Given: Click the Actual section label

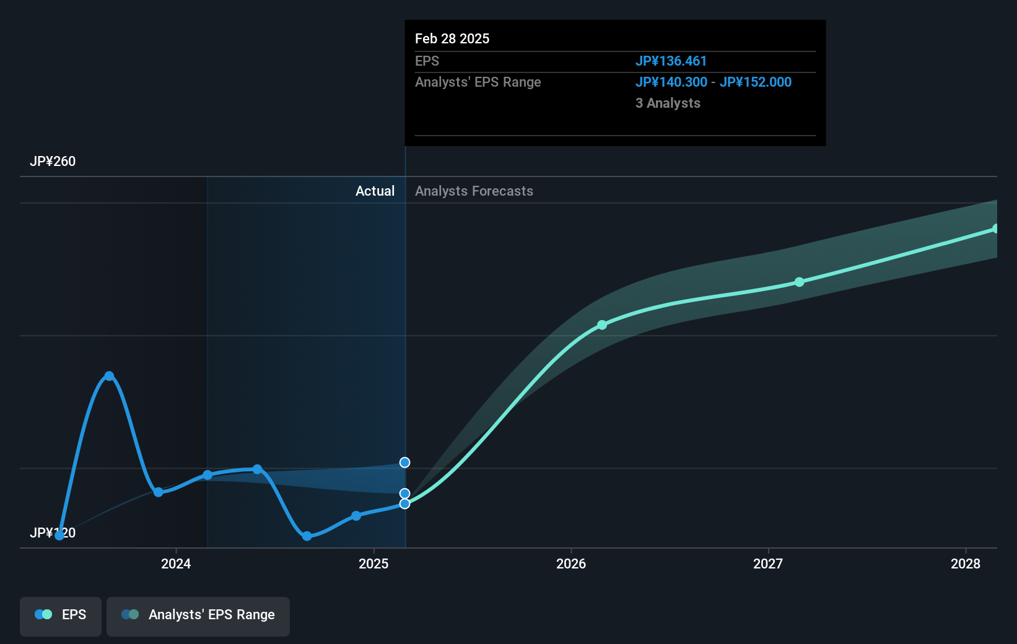Looking at the screenshot, I should (x=375, y=191).
